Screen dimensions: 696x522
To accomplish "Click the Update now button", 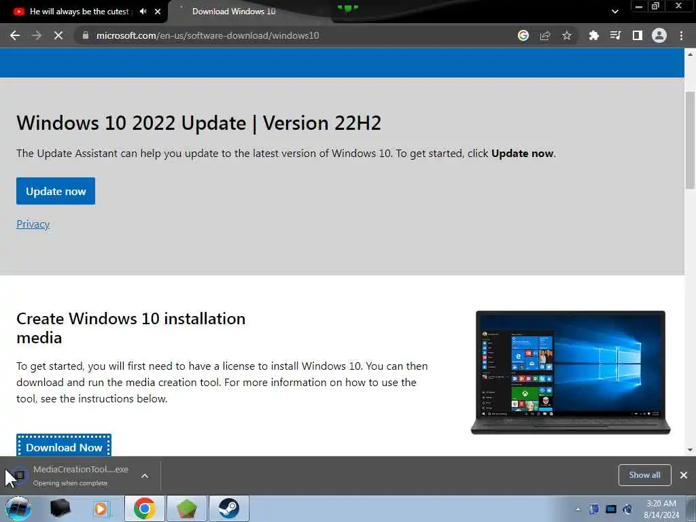I will [56, 191].
